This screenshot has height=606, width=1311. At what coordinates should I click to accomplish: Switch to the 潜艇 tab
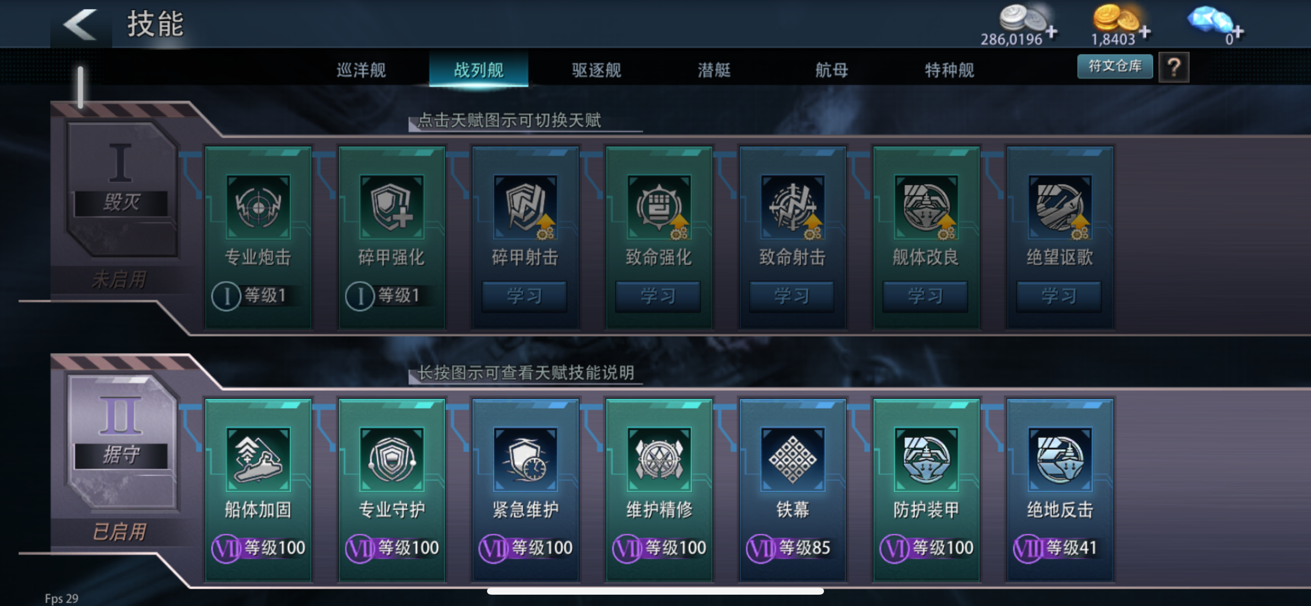tap(714, 70)
